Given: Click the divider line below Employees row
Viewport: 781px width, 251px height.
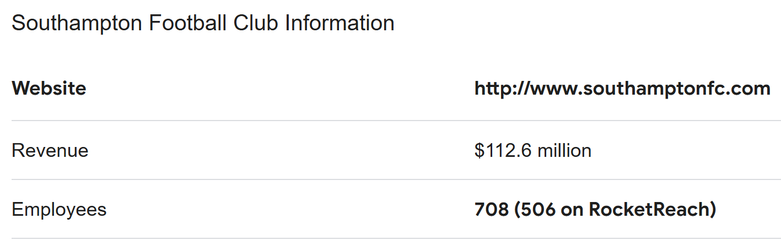Looking at the screenshot, I should pyautogui.click(x=396, y=238).
